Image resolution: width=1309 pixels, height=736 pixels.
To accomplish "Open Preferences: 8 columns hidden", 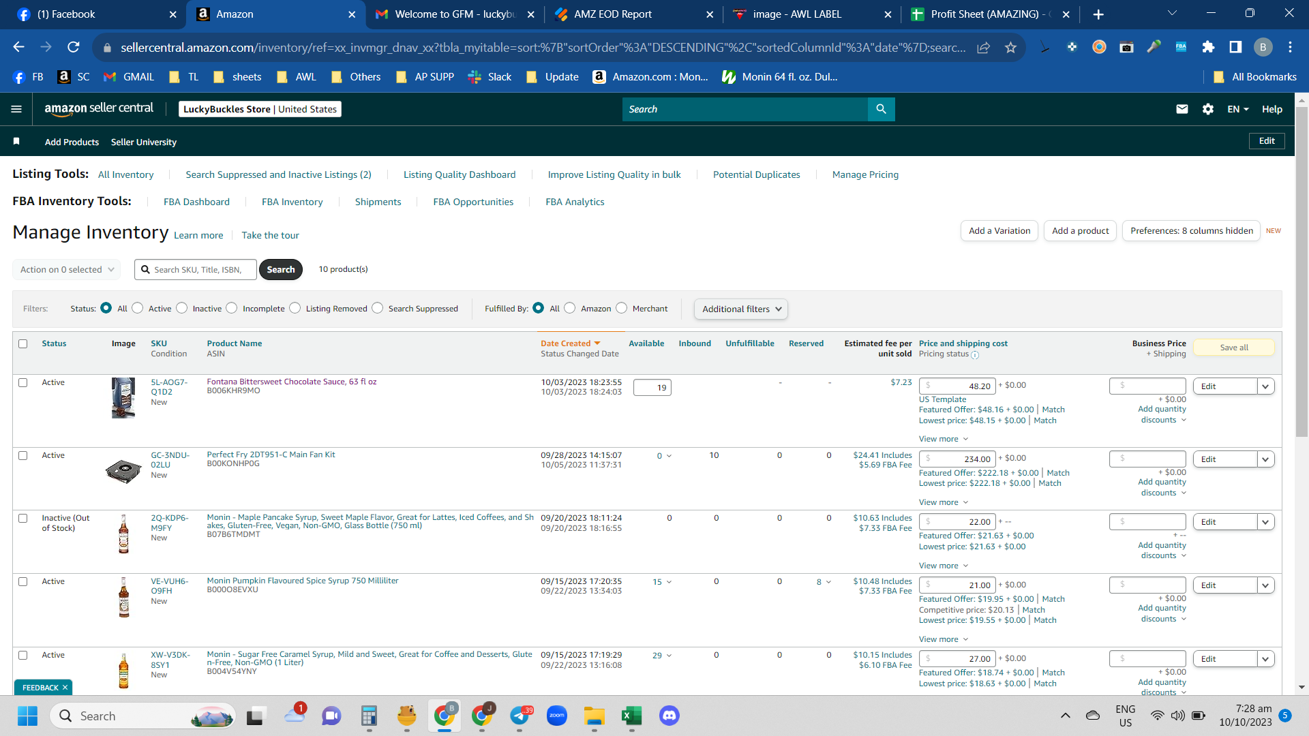I will pos(1191,231).
